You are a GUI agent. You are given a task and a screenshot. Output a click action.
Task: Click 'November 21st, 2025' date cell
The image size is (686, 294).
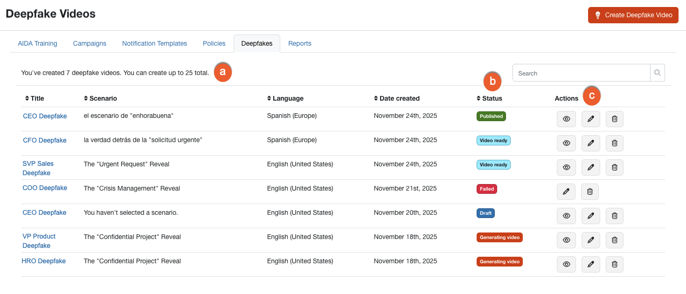point(405,188)
